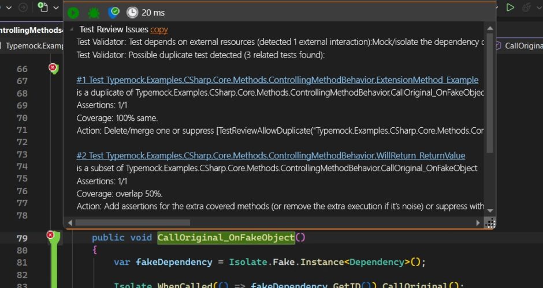Click the new item icon with green plus
This screenshot has height=288, width=543.
pyautogui.click(x=43, y=7)
